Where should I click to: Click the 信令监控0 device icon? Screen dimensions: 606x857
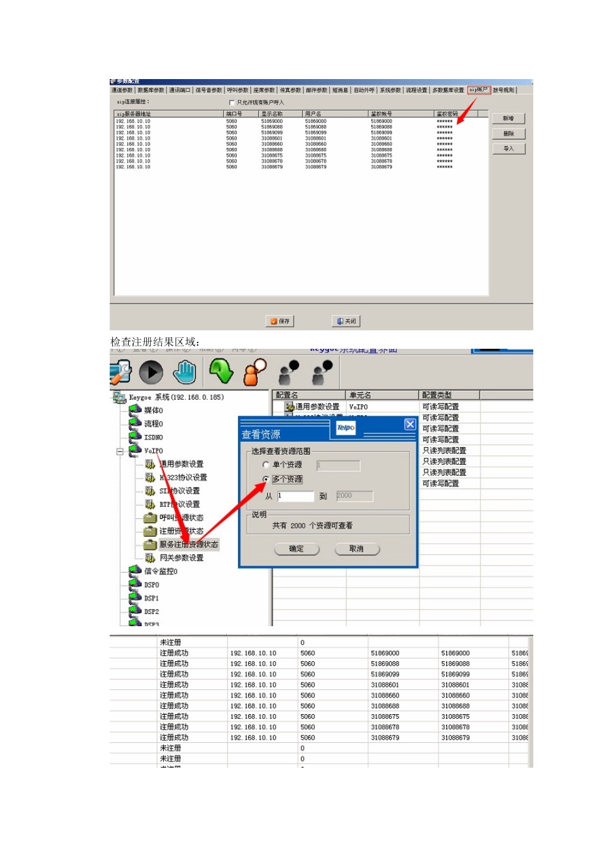[135, 571]
